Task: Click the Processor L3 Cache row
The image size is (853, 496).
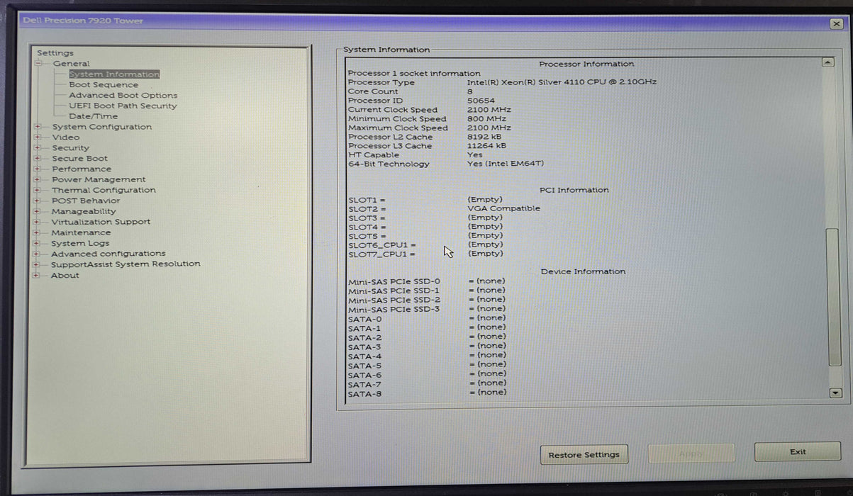Action: 427,146
